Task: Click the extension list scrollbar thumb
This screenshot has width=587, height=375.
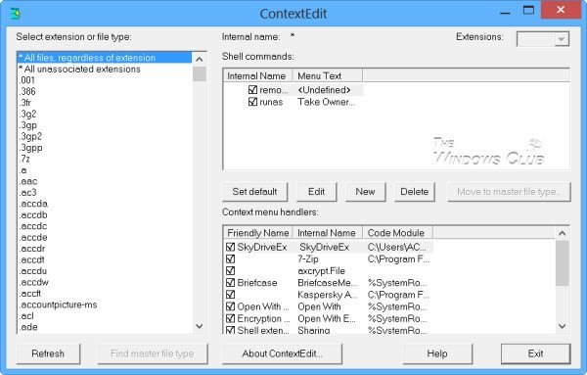Action: tap(200, 73)
